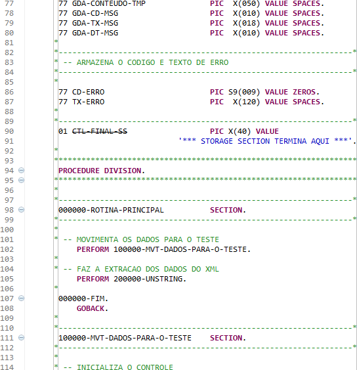The width and height of the screenshot is (357, 370).
Task: Click the 000000-ROTINA-PRINCIPAL section name
Action: (111, 210)
